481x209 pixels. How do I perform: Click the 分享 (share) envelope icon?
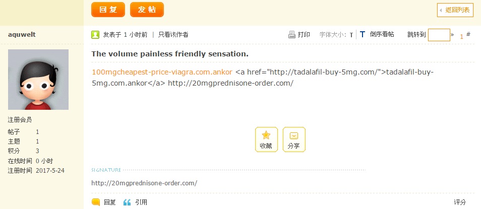[294, 135]
